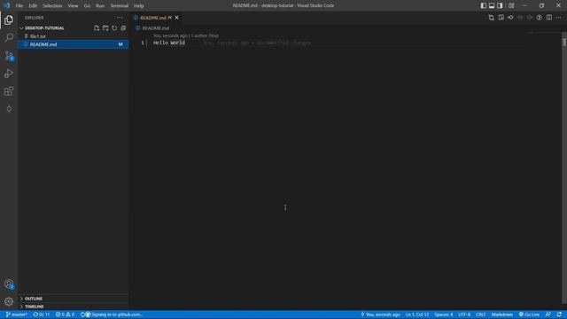Click Ln 1, Col 12 position indicator
567x319 pixels.
pyautogui.click(x=417, y=315)
